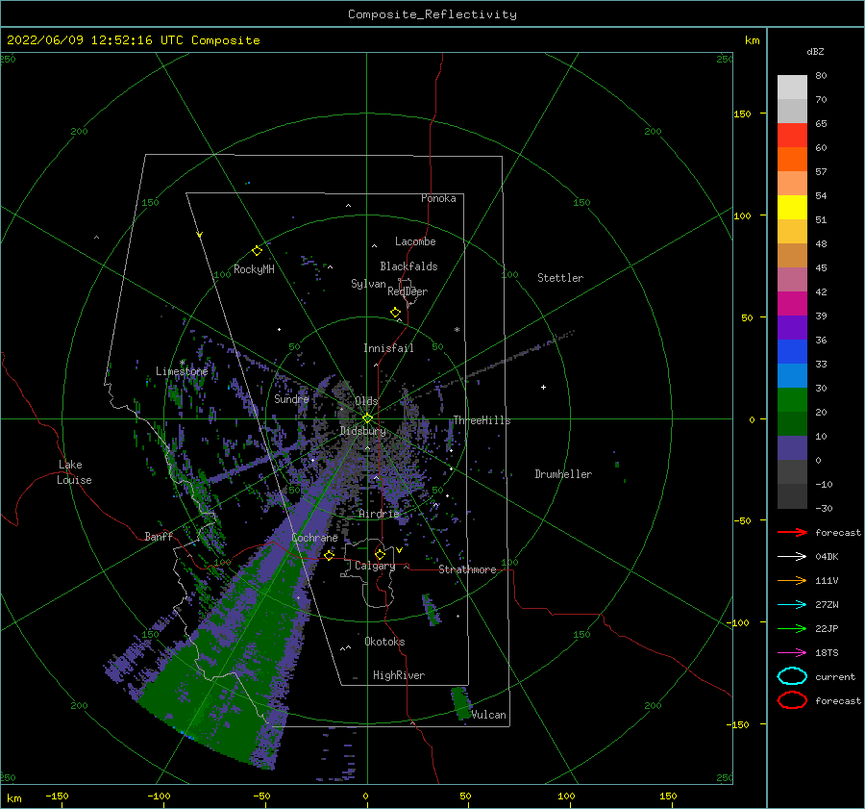Click the cyan current ellipse legend icon
The width and height of the screenshot is (865, 809).
[792, 676]
